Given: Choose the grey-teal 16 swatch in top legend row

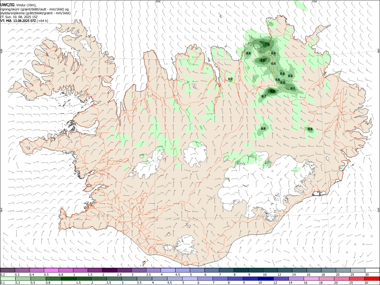Looking at the screenshot, I should click(x=314, y=270).
